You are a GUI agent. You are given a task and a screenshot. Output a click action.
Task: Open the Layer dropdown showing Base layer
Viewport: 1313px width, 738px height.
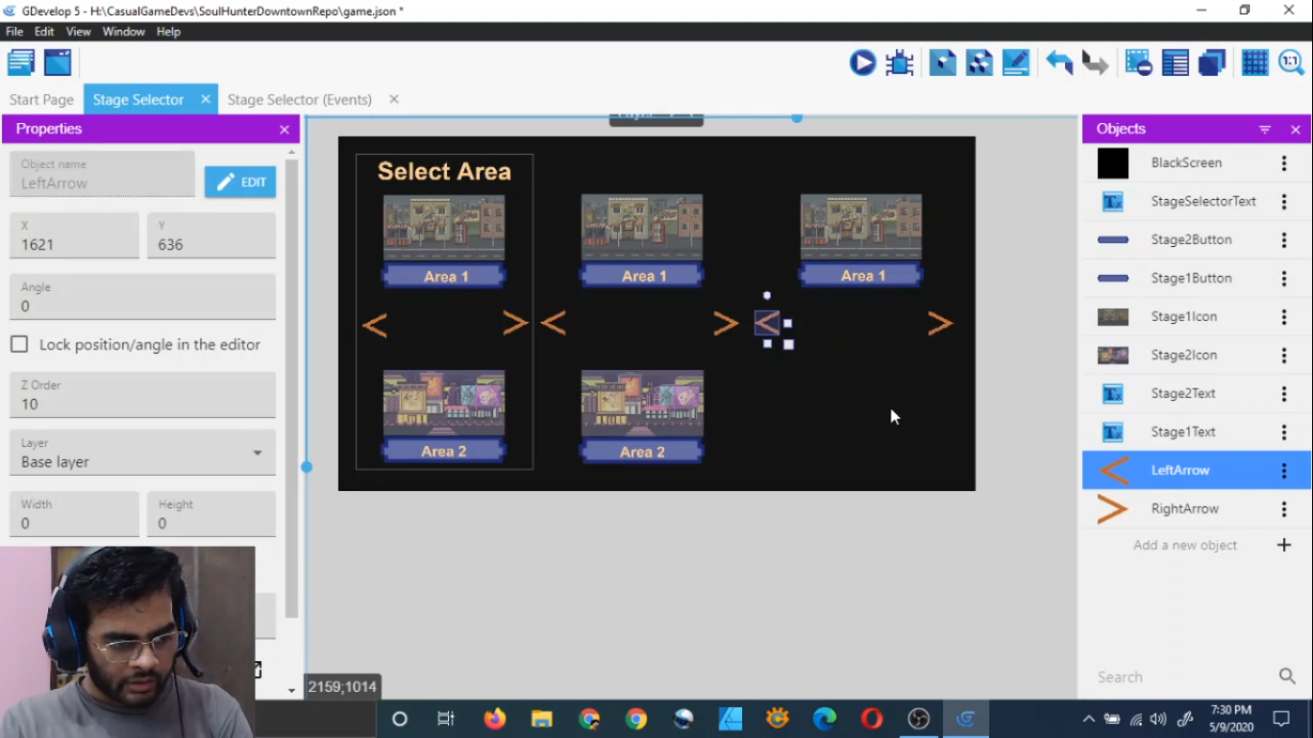pyautogui.click(x=142, y=453)
